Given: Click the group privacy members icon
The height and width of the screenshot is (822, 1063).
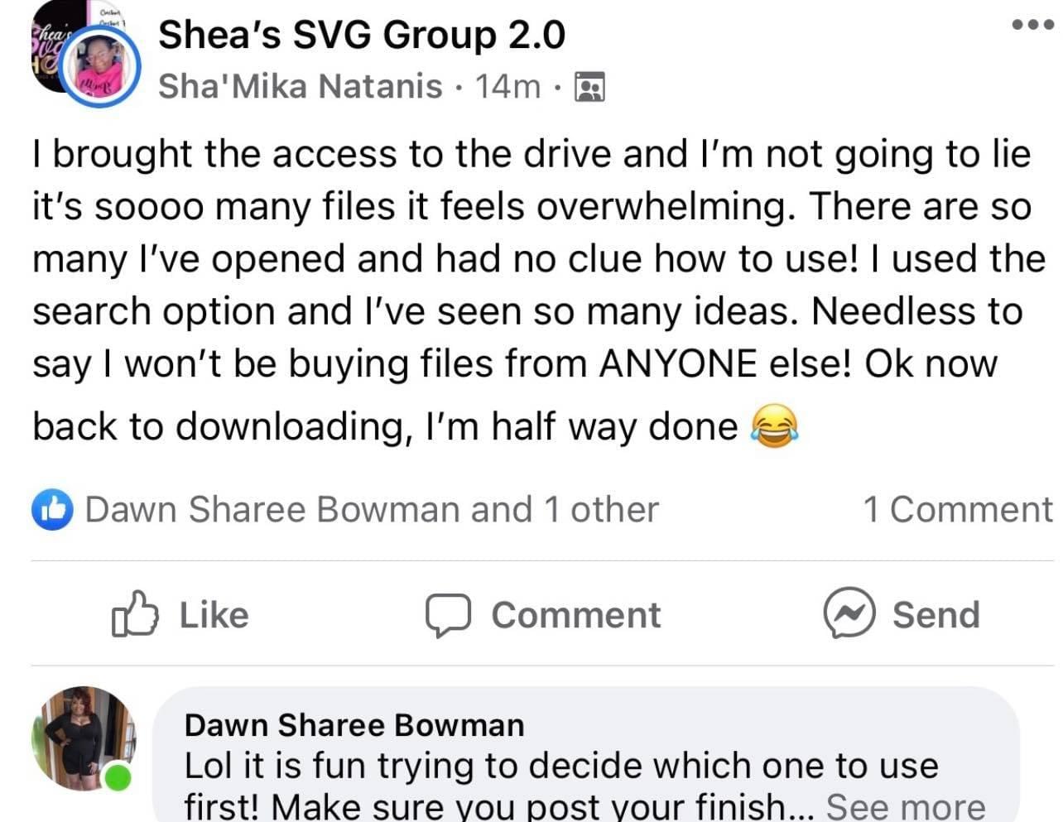Looking at the screenshot, I should (589, 87).
